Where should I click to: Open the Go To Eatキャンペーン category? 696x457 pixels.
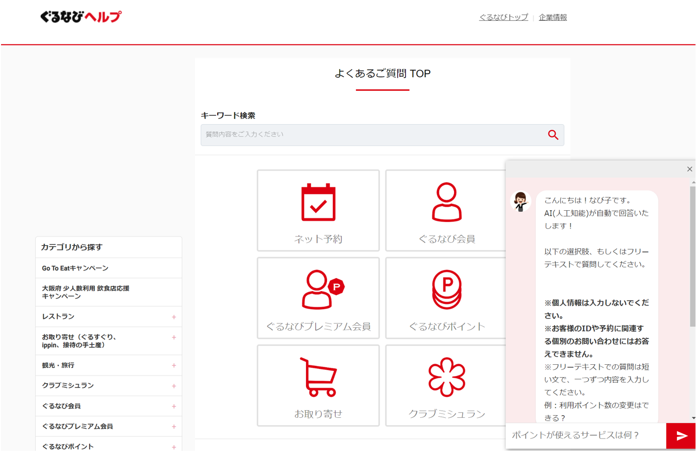point(109,268)
